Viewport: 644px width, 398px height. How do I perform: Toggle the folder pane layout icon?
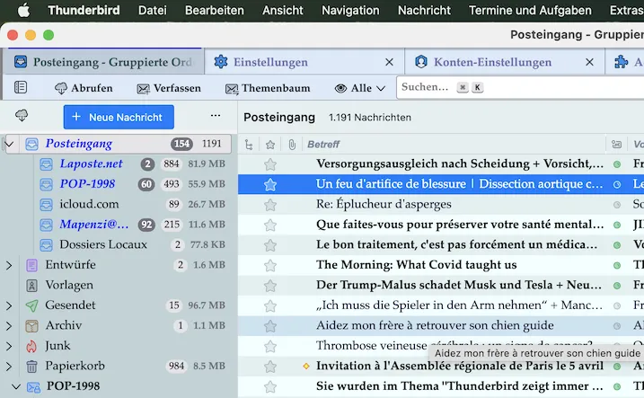(x=21, y=87)
